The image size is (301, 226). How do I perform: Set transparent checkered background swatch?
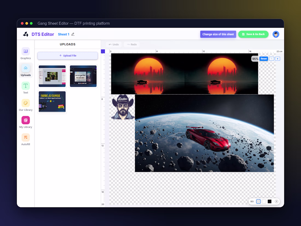[x=258, y=201]
